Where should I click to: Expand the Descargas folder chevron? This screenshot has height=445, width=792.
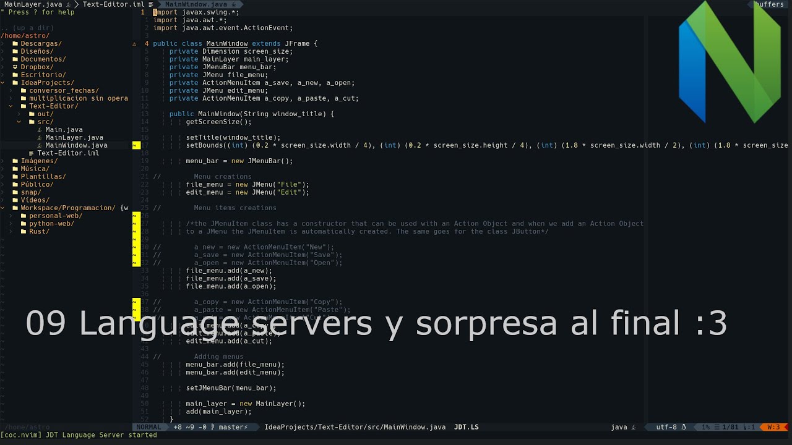click(x=3, y=44)
